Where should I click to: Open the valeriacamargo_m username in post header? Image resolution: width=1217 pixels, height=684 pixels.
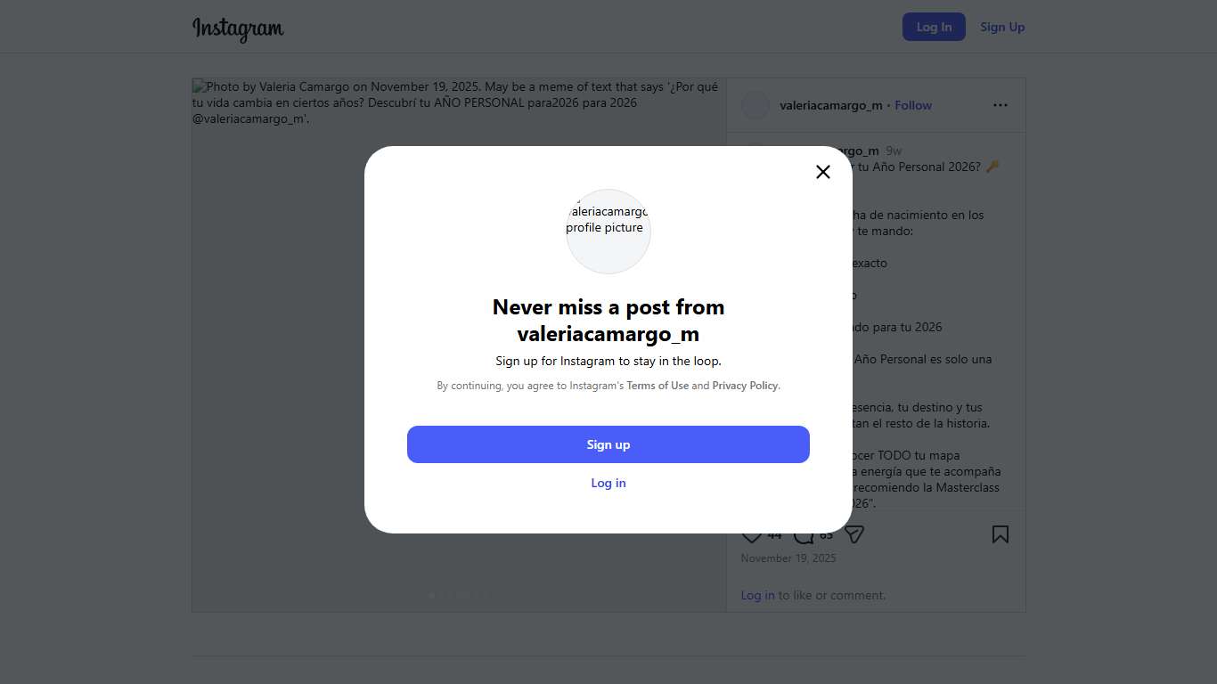point(830,105)
